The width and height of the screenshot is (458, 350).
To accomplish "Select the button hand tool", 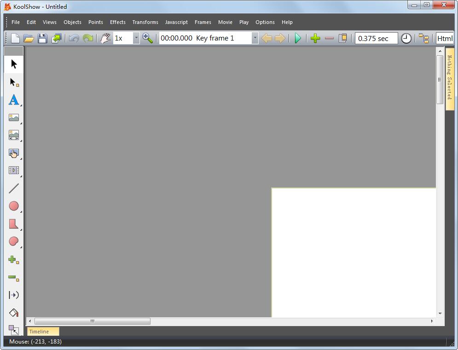I will (x=14, y=153).
